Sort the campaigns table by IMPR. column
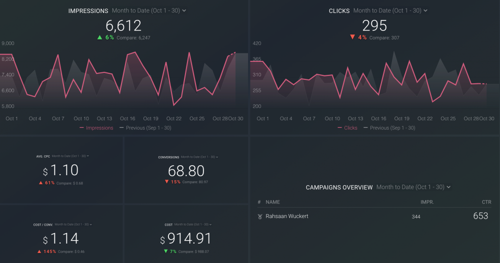This screenshot has height=263, width=500. tap(427, 202)
